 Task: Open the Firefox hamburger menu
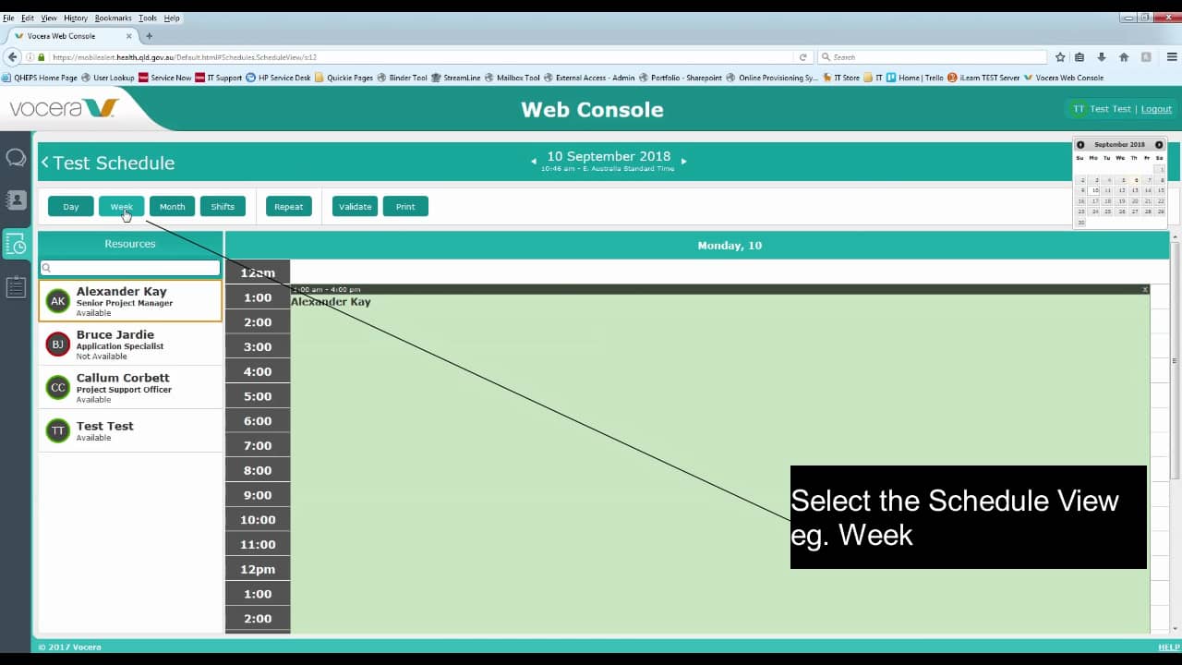tap(1171, 57)
